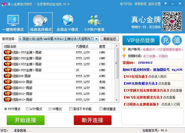Select row 线路1 (VIP金牌)-局部
Screen dimensions: 185x133
click(59, 52)
